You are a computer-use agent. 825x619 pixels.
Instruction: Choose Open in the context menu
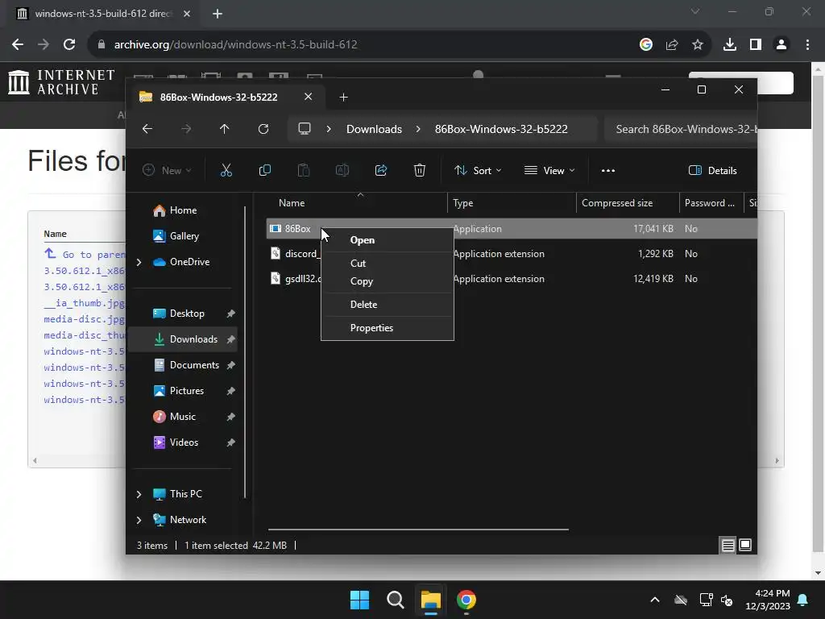(388, 240)
